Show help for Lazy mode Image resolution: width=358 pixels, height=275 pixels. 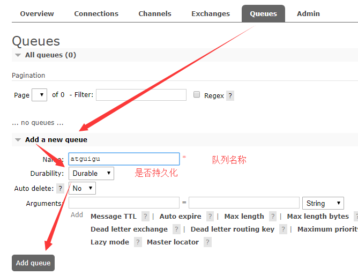tap(138, 242)
